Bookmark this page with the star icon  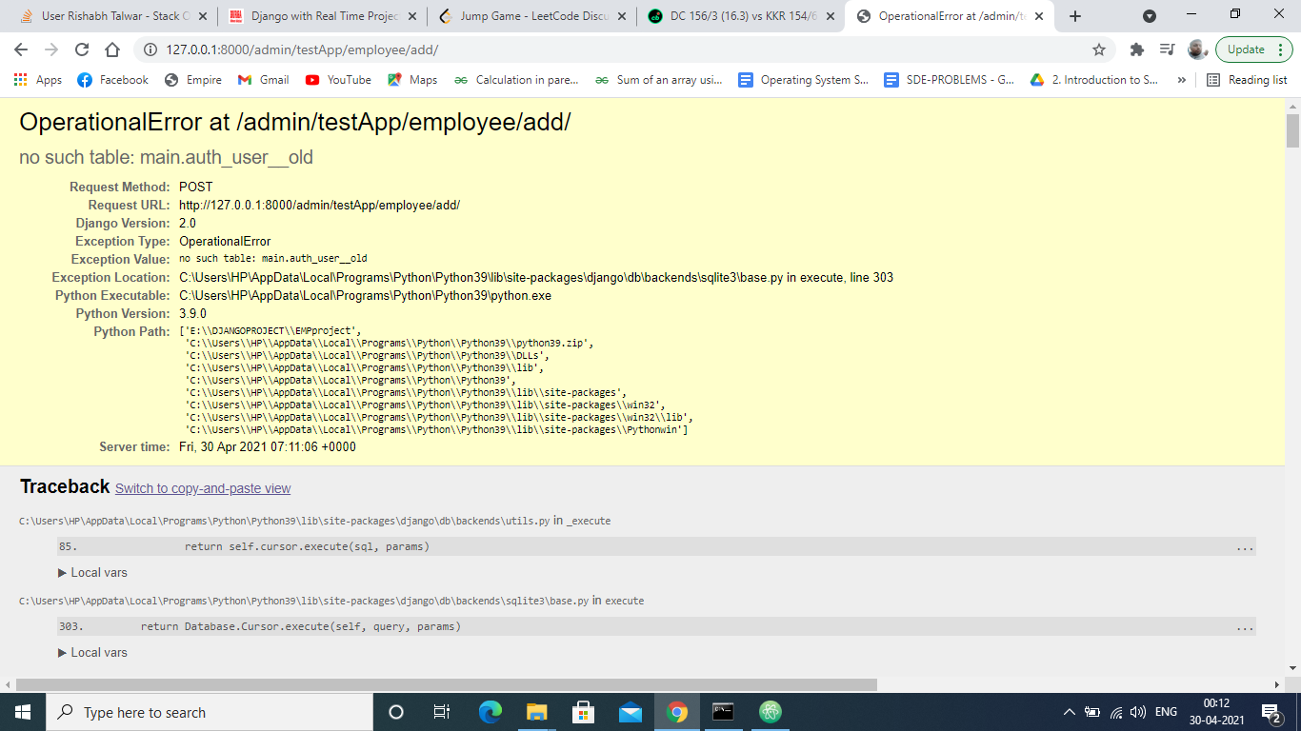click(x=1099, y=49)
